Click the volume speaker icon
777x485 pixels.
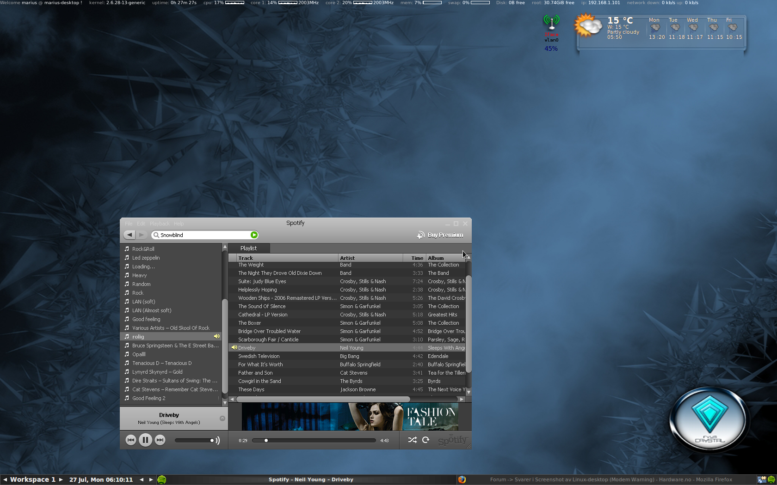217,440
